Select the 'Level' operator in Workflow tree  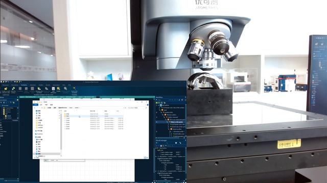click(x=165, y=110)
